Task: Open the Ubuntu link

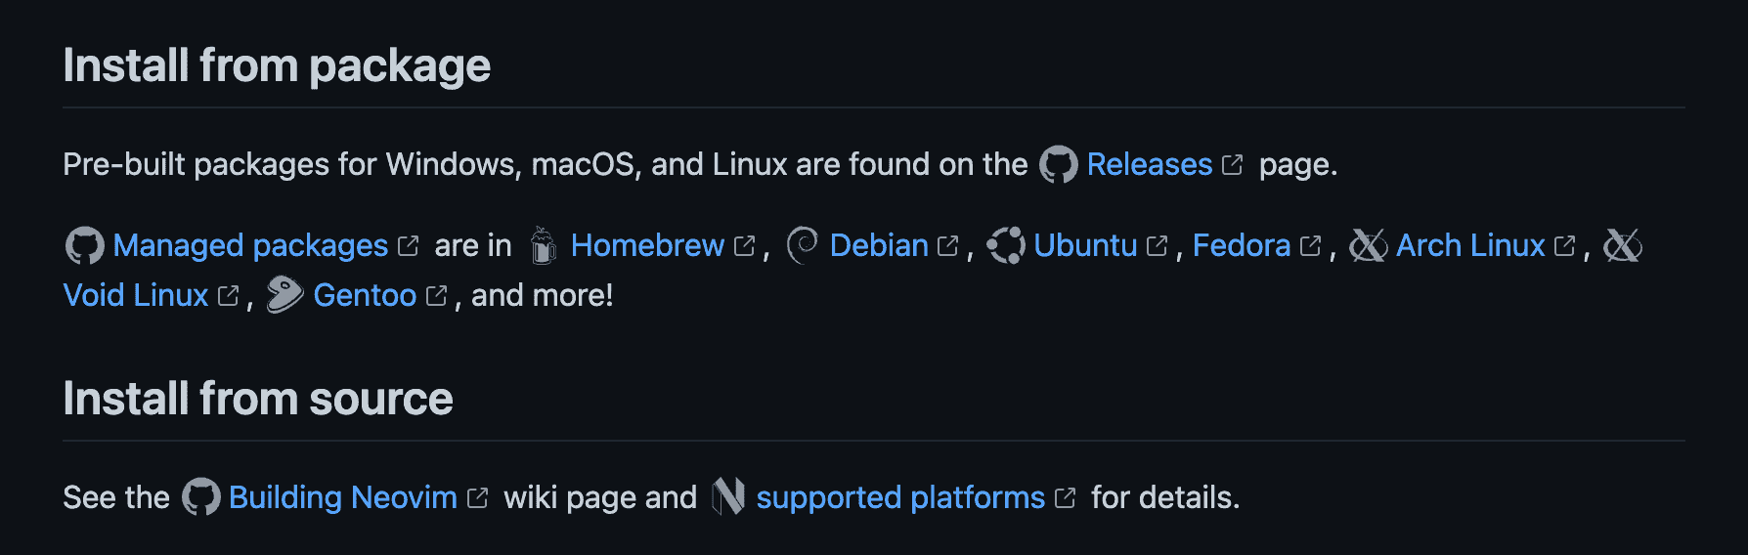Action: point(1085,246)
